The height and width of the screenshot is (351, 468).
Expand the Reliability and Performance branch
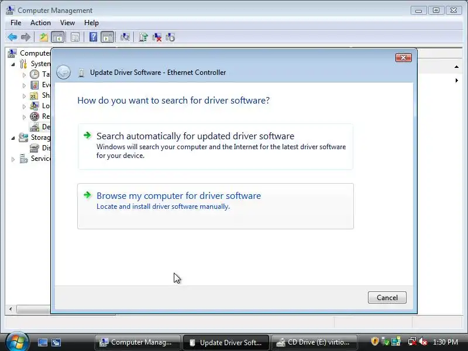pyautogui.click(x=24, y=116)
